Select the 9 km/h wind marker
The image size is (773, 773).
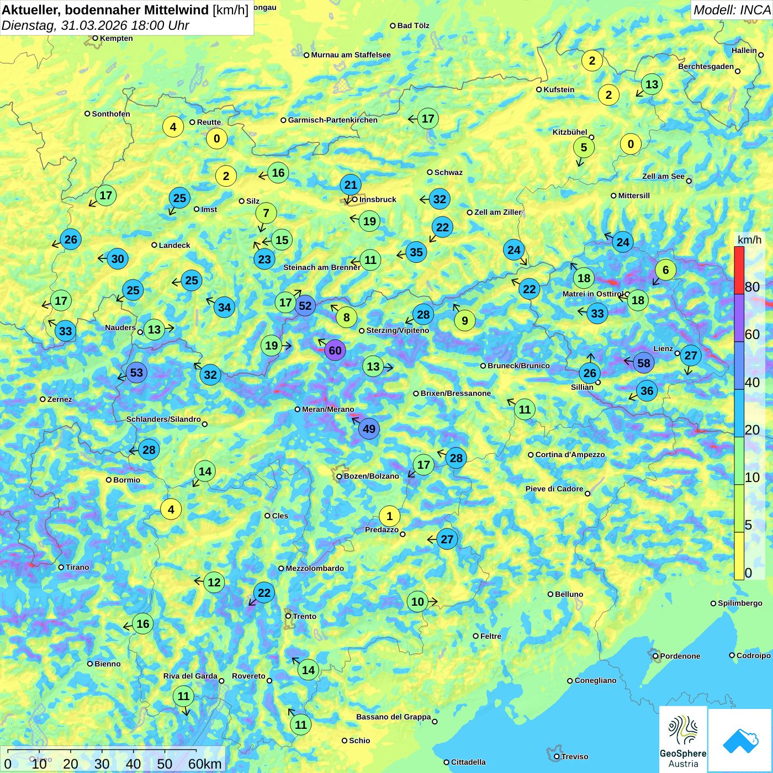point(465,320)
